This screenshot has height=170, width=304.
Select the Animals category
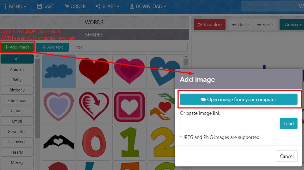click(x=17, y=69)
